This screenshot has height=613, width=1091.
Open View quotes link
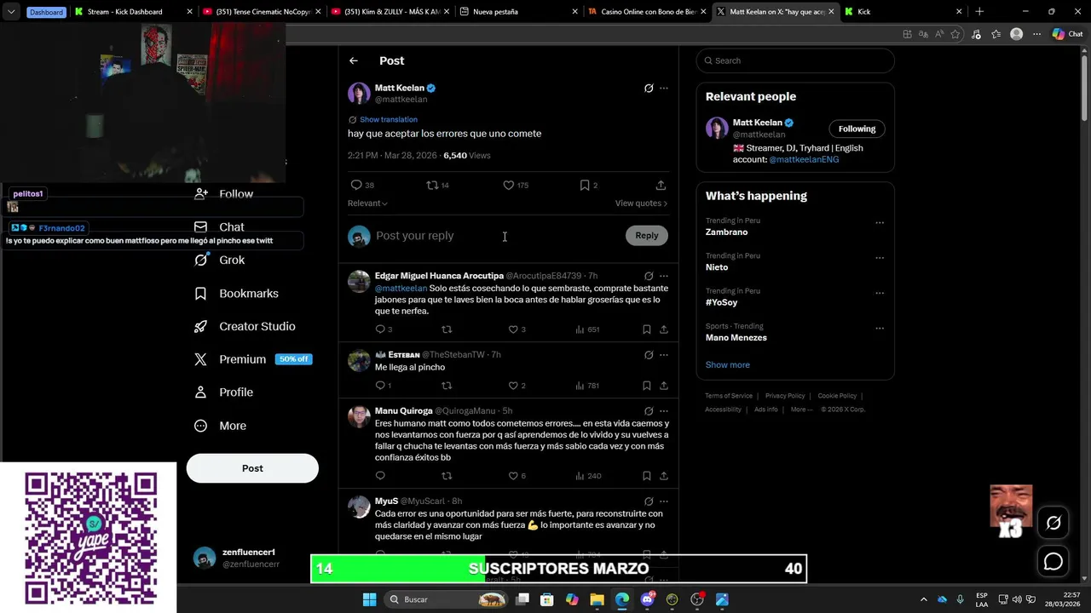coord(641,203)
